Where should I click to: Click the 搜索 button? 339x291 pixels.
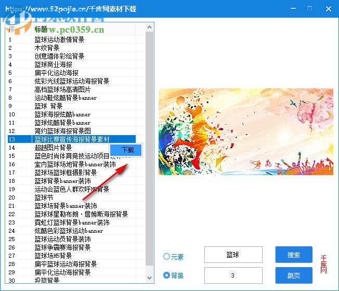pos(294,255)
